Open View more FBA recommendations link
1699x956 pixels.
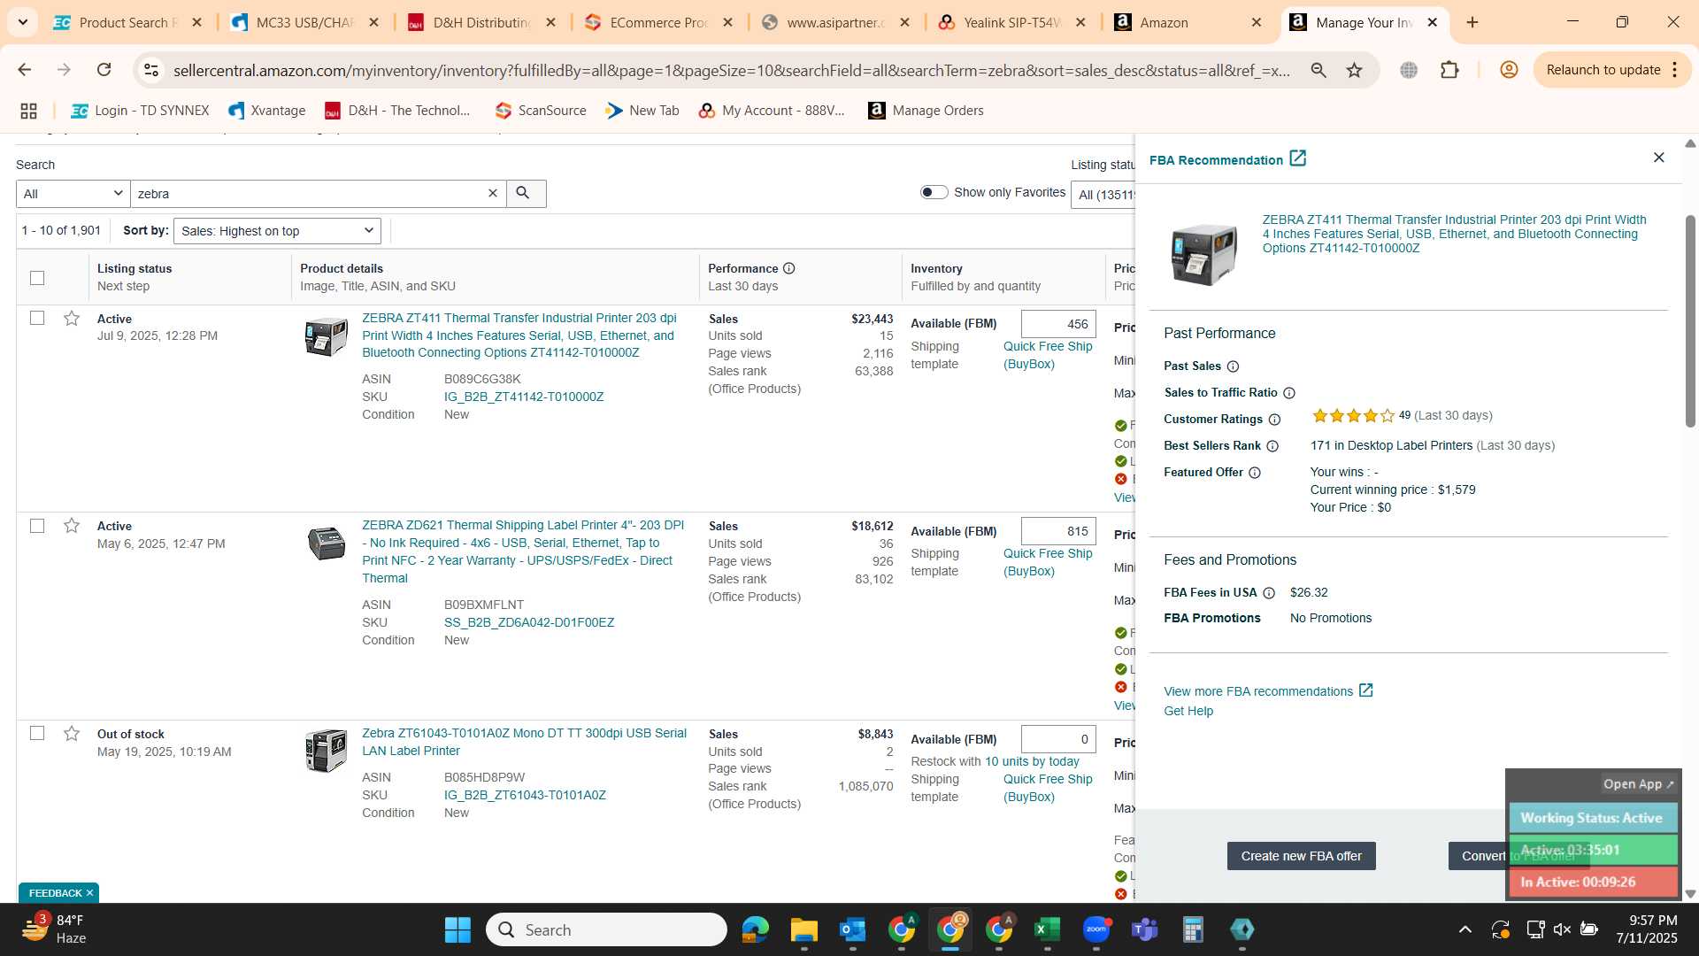point(1268,691)
